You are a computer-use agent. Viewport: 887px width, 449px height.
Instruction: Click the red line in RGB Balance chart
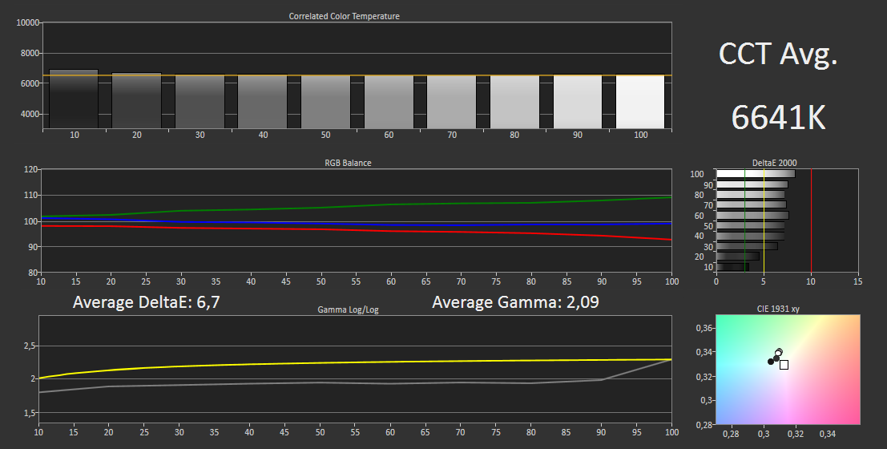(x=357, y=230)
